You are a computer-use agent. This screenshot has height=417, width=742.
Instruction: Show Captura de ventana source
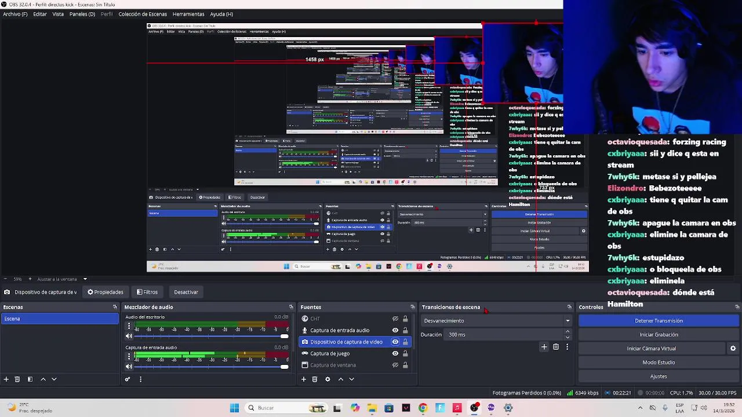(x=395, y=365)
